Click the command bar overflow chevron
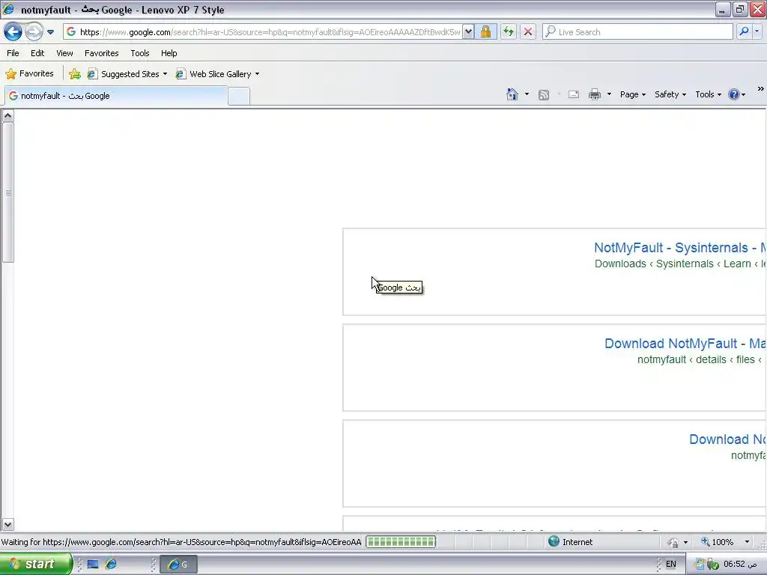The image size is (767, 575). coord(760,89)
